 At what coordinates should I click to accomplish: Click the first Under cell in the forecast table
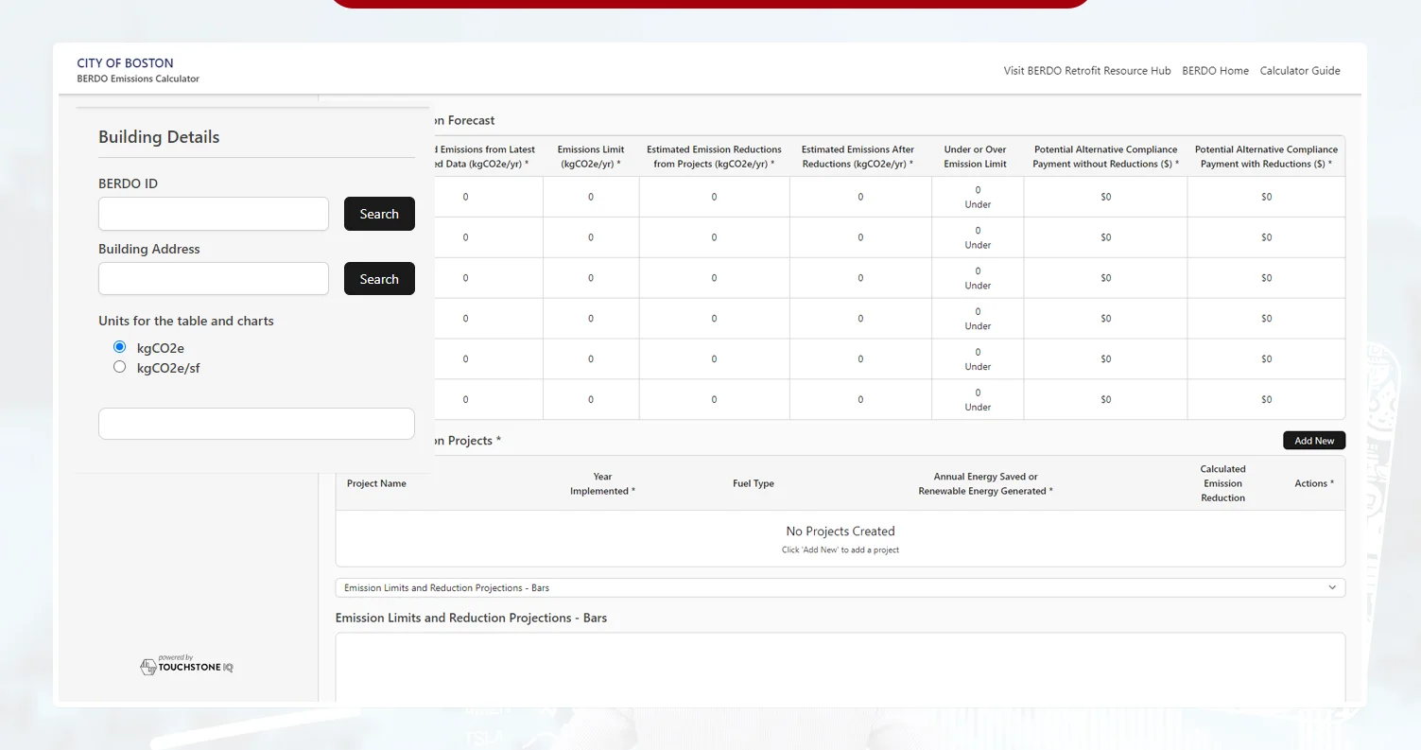(975, 197)
